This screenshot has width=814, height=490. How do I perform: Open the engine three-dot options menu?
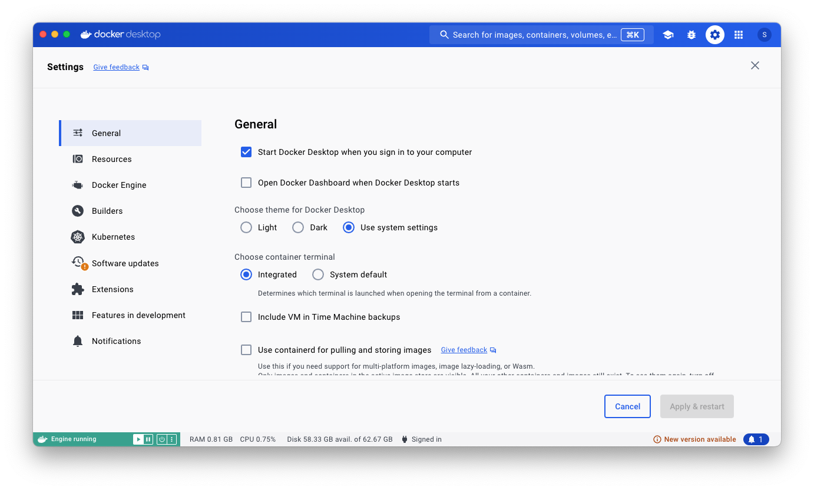[172, 439]
